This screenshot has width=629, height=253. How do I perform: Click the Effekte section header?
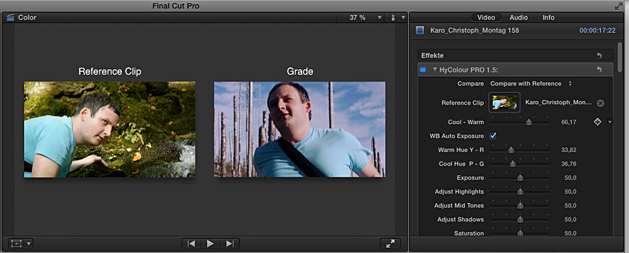515,56
